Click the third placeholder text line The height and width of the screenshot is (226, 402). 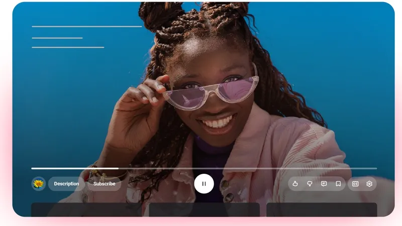pyautogui.click(x=68, y=47)
